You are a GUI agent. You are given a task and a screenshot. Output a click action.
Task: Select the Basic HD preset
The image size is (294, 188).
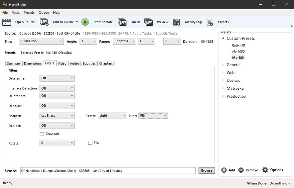click(238, 45)
